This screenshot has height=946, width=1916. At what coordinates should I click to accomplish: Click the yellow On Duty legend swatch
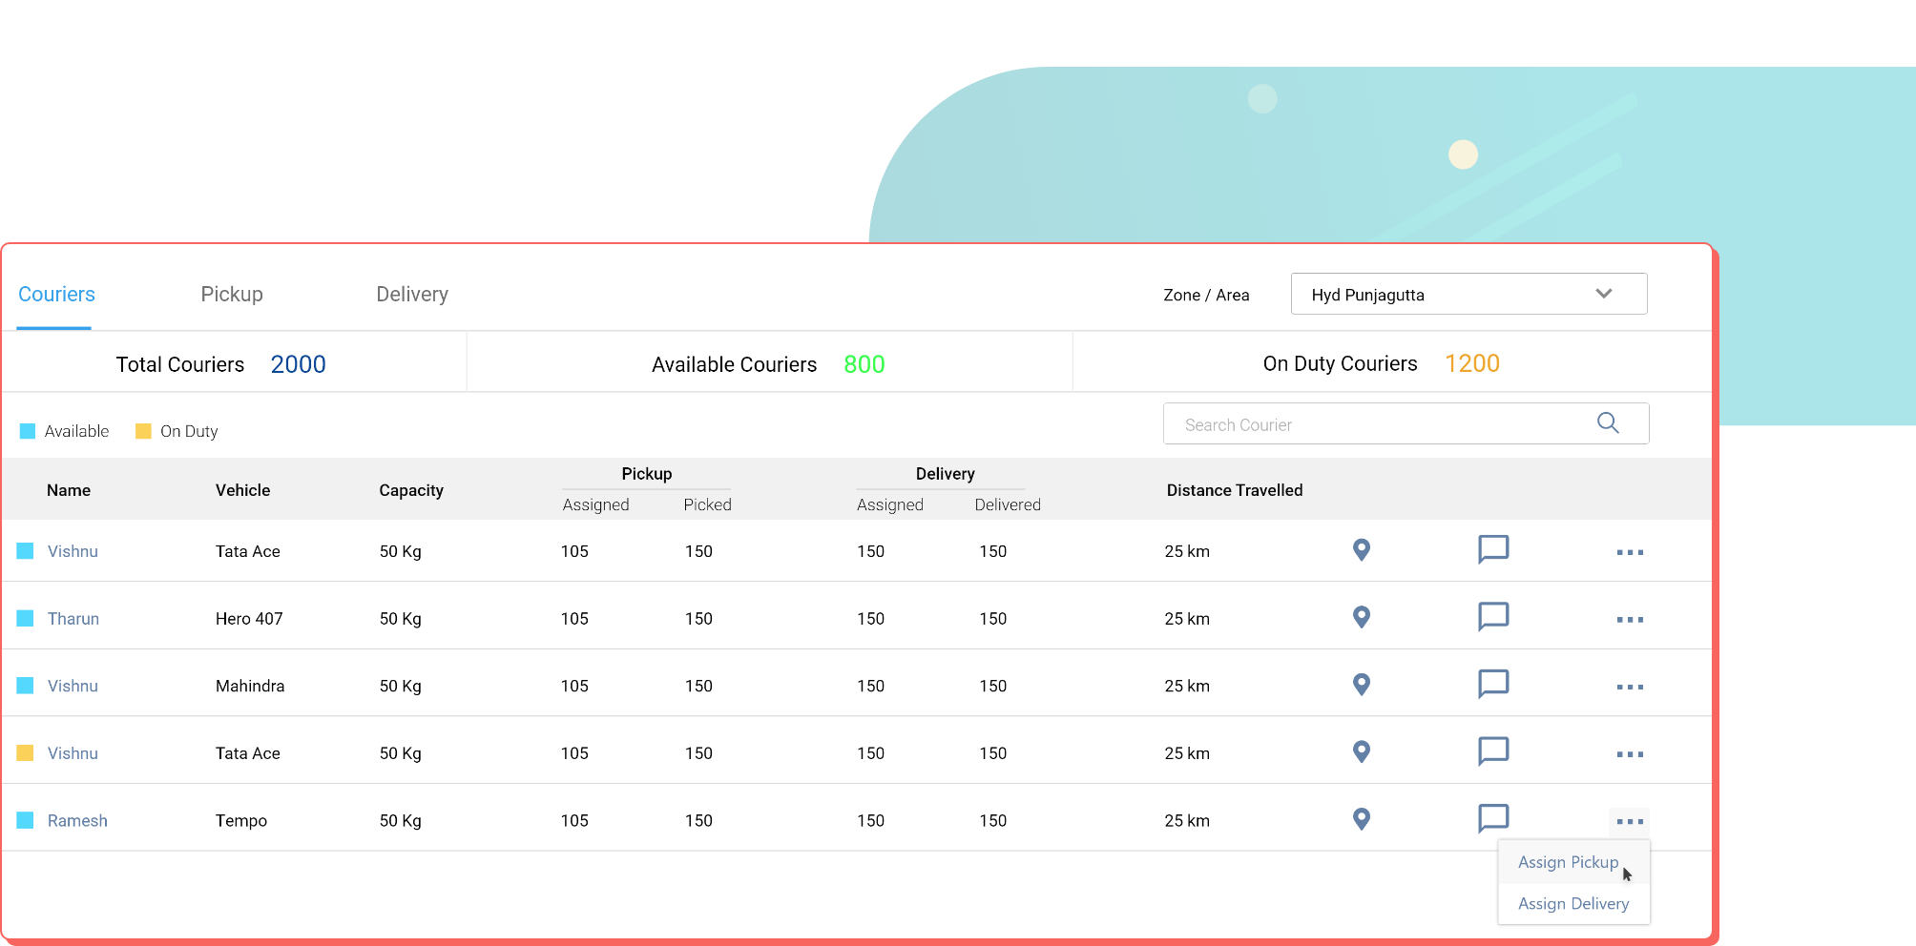(143, 431)
